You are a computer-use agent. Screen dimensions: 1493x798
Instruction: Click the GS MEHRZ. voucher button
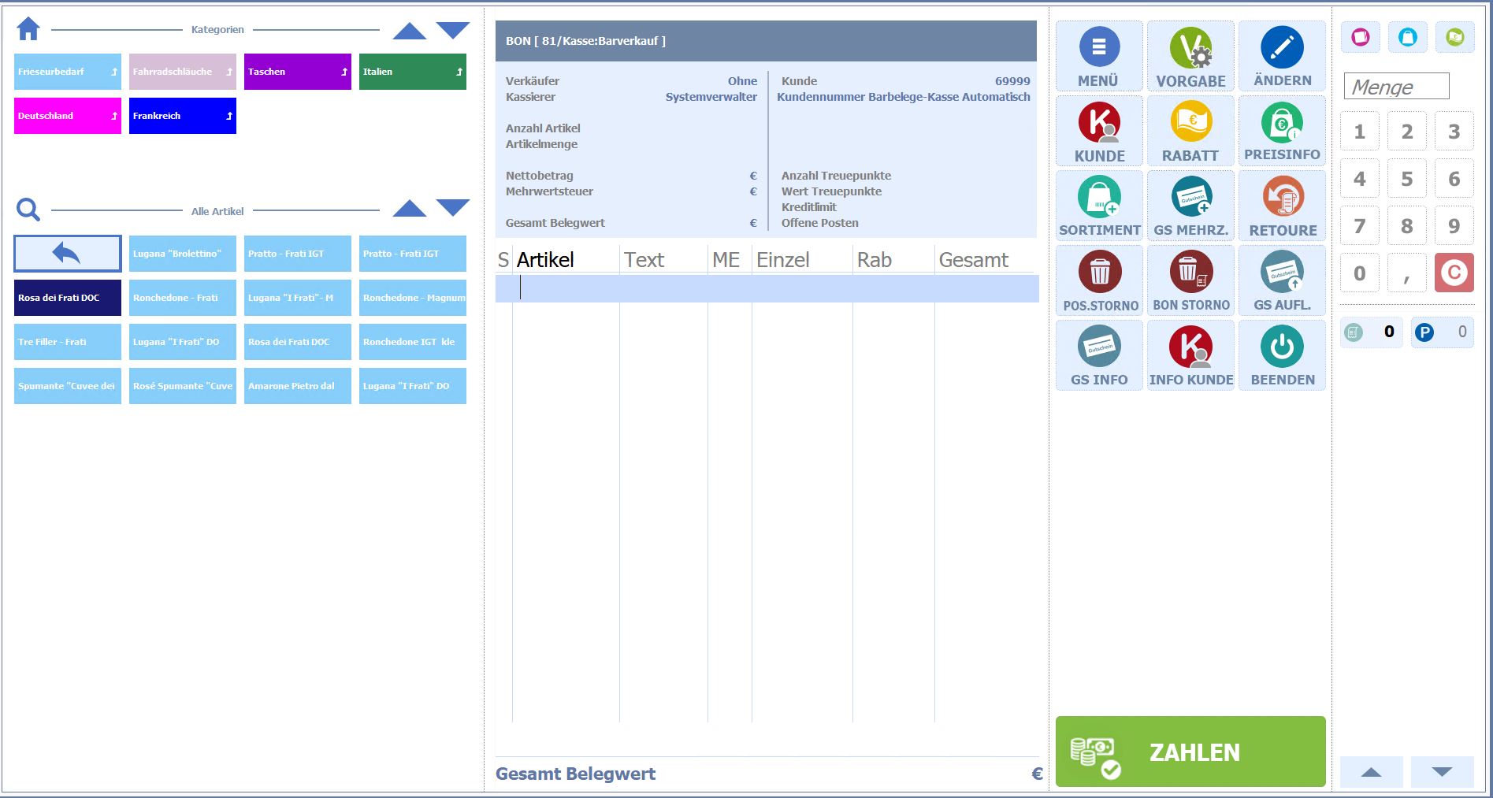(x=1190, y=206)
